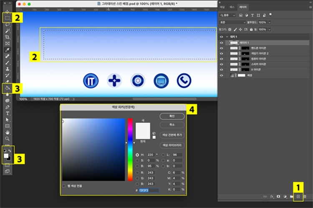Click the lock all icon in Layers panel
313x208 pixels.
[252, 30]
